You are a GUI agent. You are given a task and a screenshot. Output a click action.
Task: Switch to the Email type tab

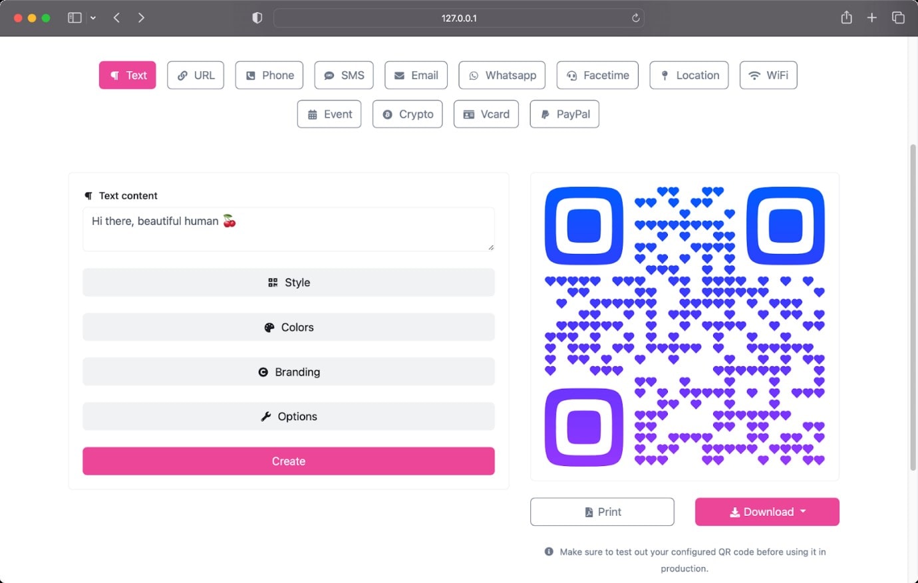[416, 75]
